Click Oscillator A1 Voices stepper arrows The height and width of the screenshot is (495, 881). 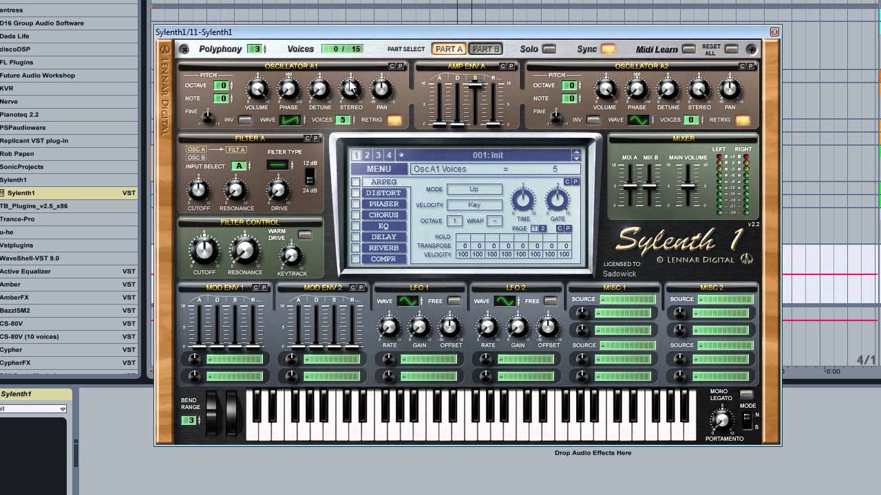[x=354, y=120]
